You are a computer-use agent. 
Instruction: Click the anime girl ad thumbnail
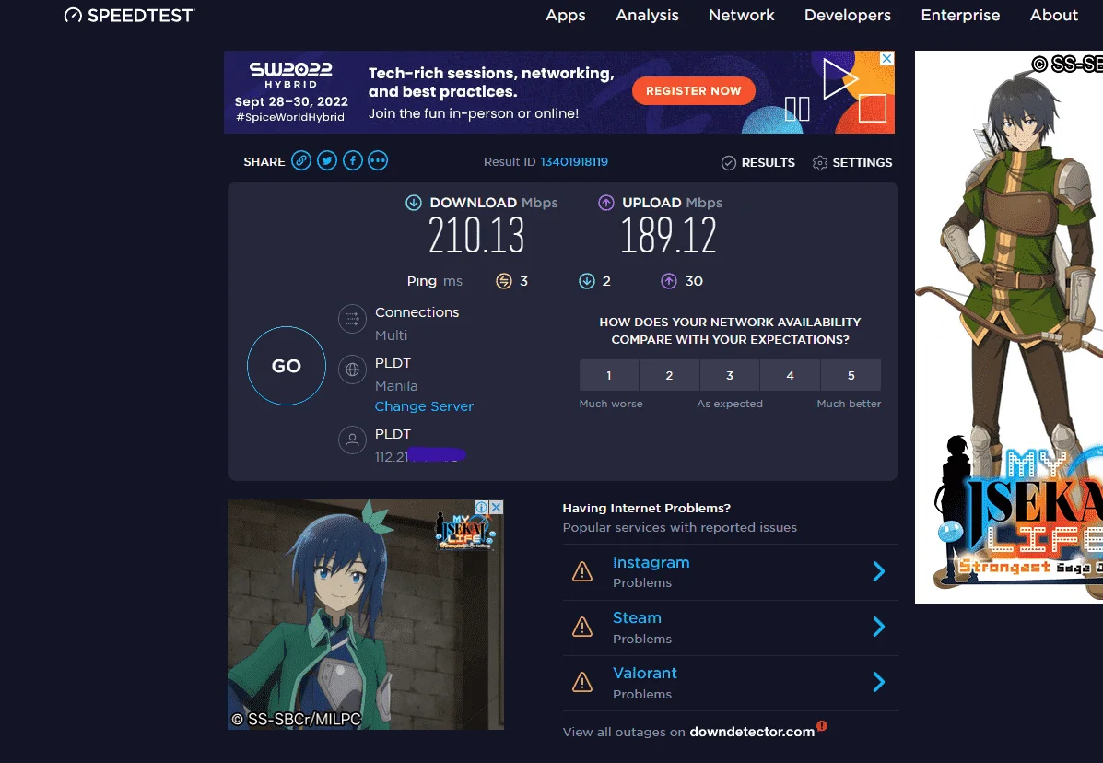pos(366,615)
